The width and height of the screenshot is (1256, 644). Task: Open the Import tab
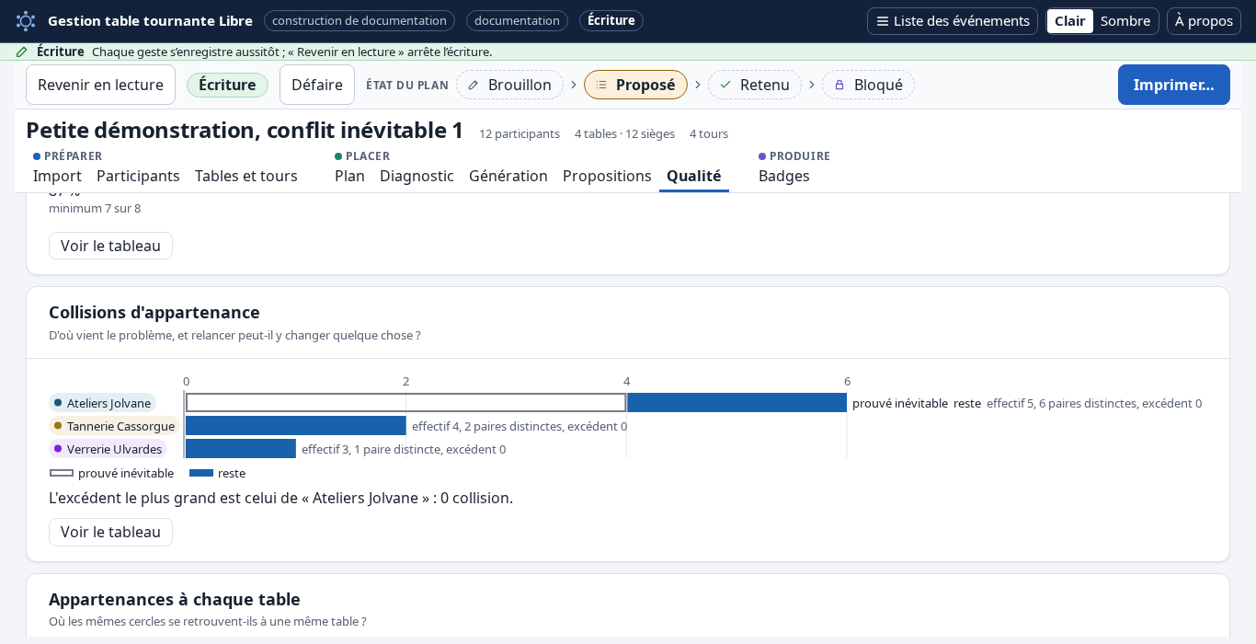click(x=57, y=176)
